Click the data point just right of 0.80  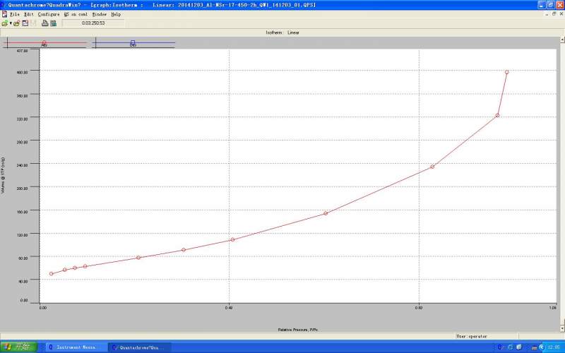tap(432, 167)
